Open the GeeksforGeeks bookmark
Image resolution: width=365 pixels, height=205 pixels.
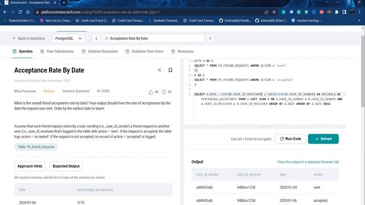pos(19,20)
